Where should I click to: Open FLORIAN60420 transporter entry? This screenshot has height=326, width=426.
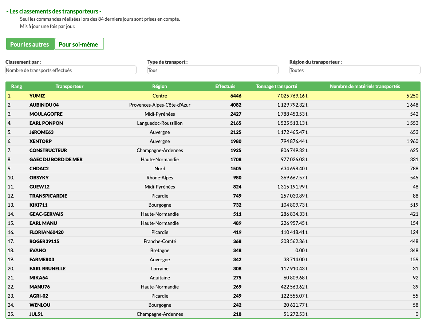pos(47,232)
